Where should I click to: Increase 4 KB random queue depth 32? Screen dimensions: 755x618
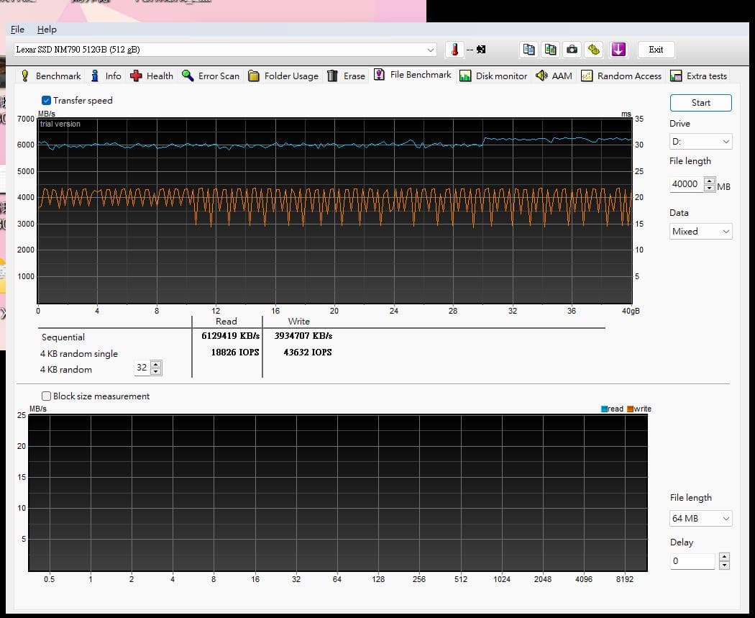click(x=155, y=364)
